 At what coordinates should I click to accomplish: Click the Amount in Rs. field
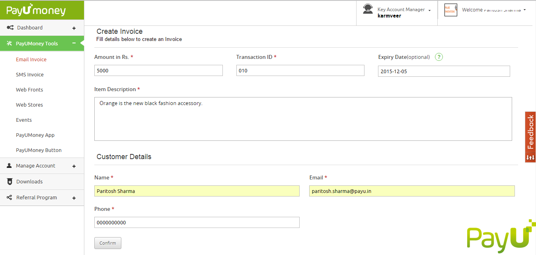[158, 70]
